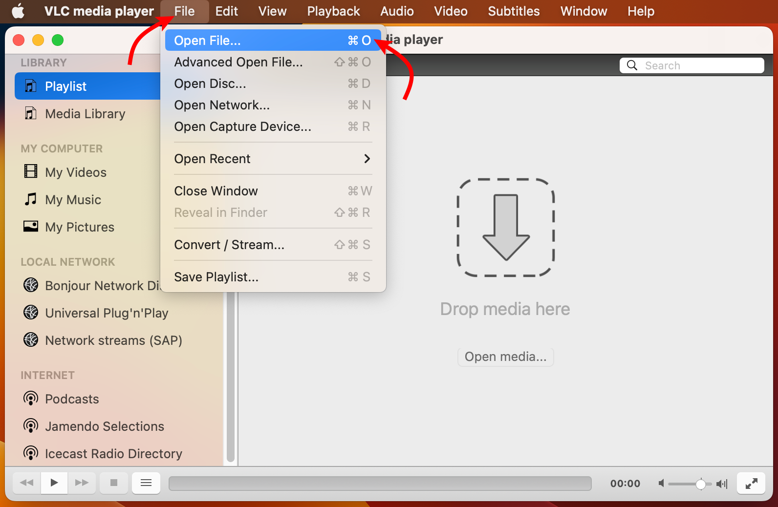Open the VLC media player app menu

(99, 11)
